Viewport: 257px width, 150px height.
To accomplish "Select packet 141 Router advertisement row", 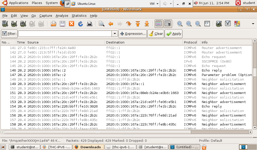I will (126, 48).
